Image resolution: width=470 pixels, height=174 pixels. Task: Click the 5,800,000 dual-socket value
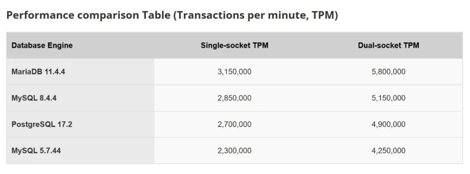[x=389, y=72]
